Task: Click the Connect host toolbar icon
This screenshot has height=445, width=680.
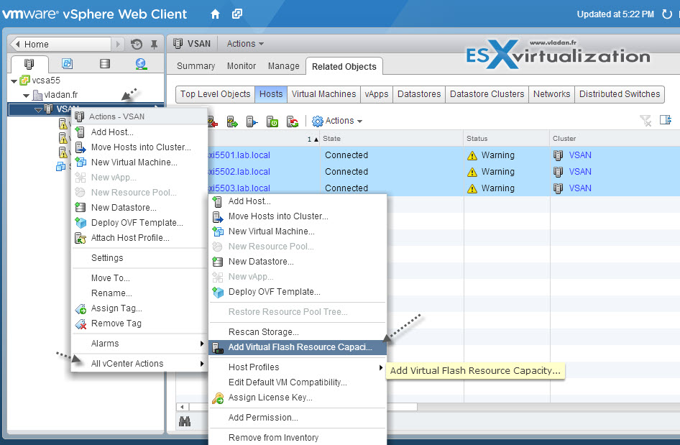Action: click(x=252, y=122)
